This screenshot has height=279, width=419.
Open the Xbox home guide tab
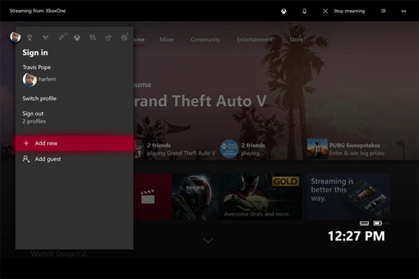click(77, 37)
